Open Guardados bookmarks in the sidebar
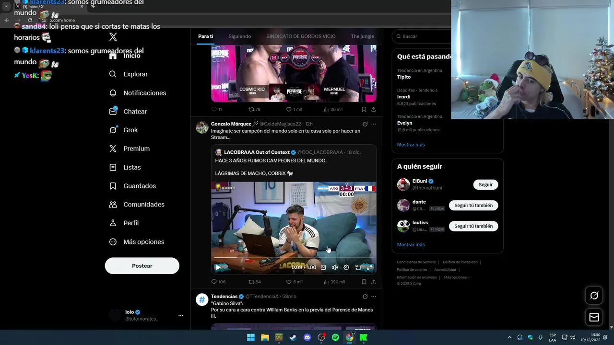The height and width of the screenshot is (345, 614). (132, 186)
